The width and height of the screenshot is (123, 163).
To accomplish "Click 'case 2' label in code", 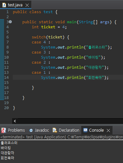I will pos(39,62).
